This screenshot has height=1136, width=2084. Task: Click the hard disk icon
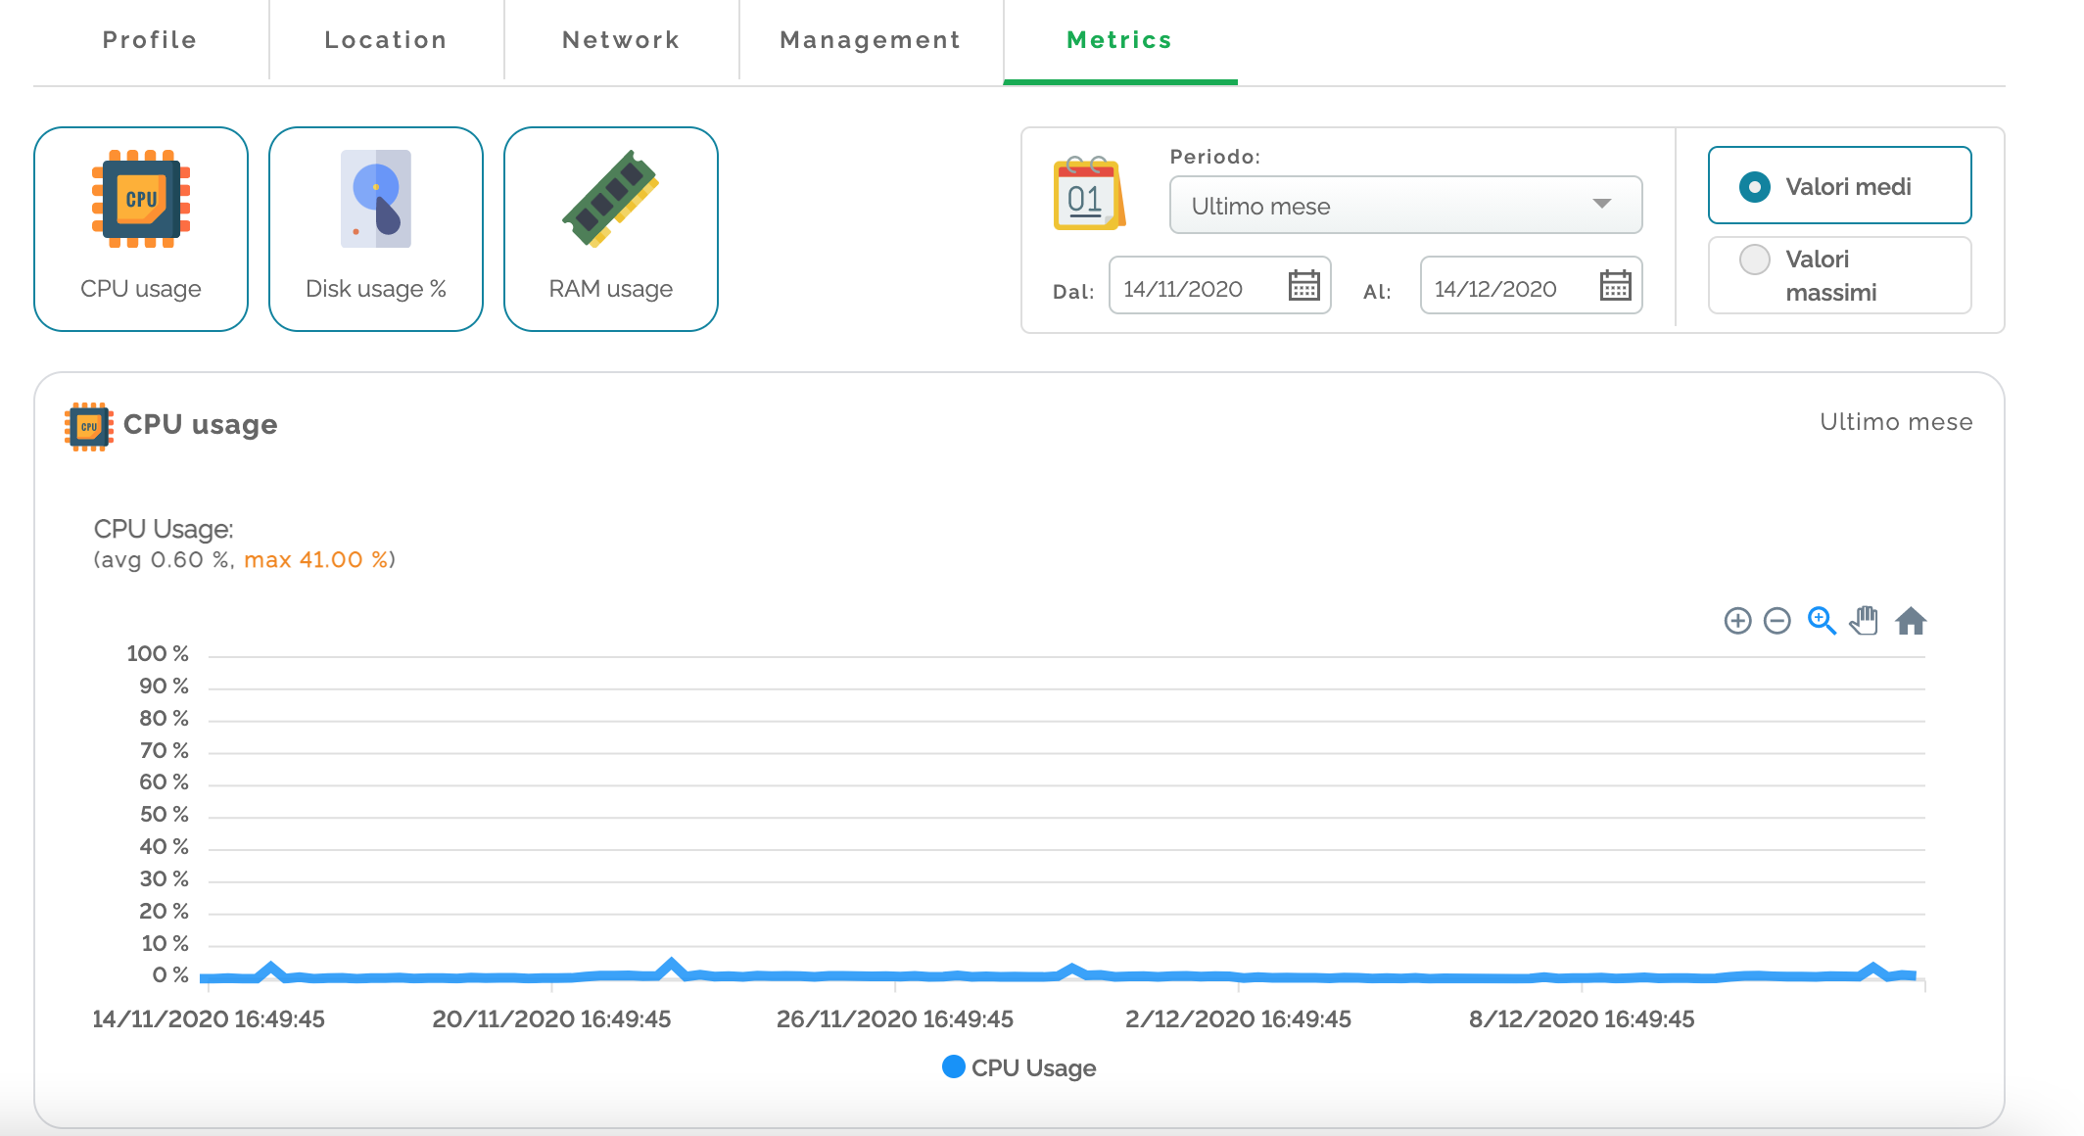[x=376, y=199]
